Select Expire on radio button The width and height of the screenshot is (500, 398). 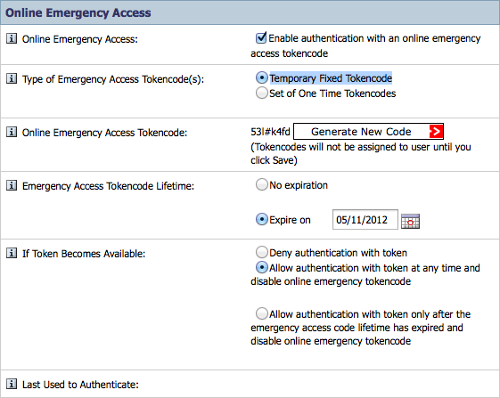pos(261,219)
